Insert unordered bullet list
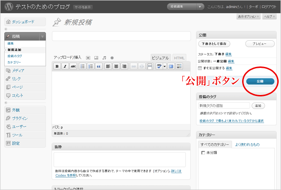 (x=82, y=66)
